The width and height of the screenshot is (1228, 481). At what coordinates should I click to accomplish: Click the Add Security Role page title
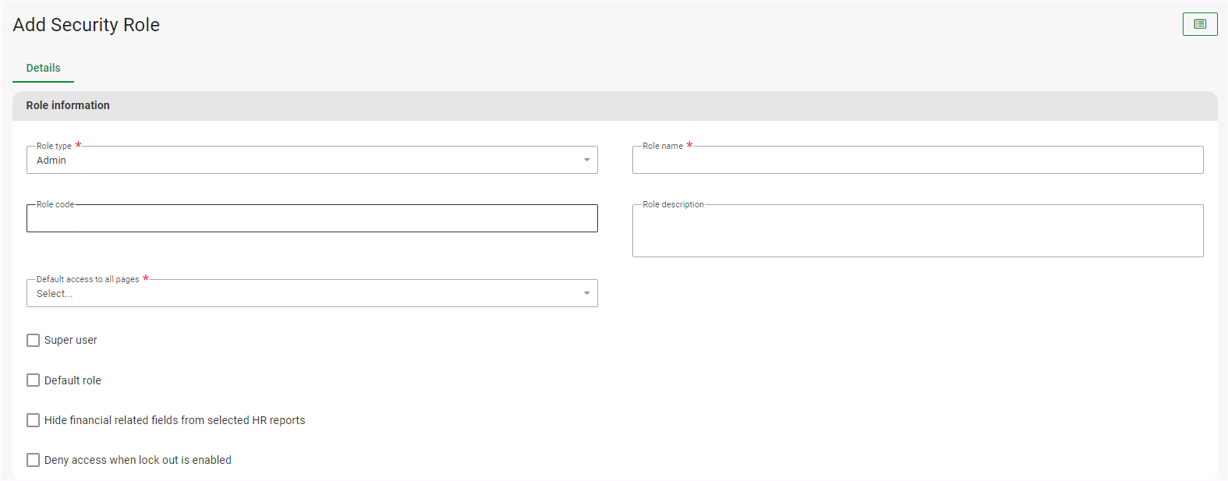[86, 25]
